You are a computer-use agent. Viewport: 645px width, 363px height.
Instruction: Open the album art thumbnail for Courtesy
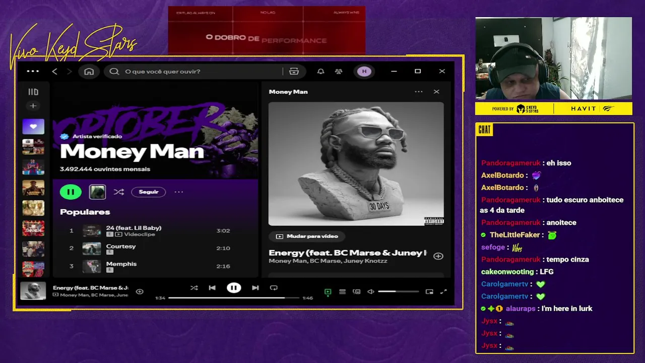point(92,248)
